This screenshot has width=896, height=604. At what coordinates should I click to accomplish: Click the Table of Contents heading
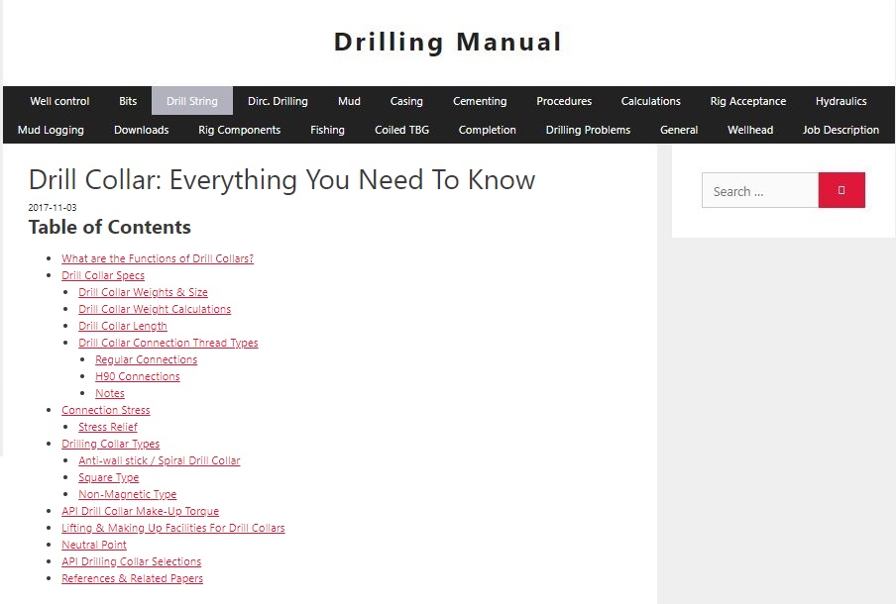pos(110,227)
